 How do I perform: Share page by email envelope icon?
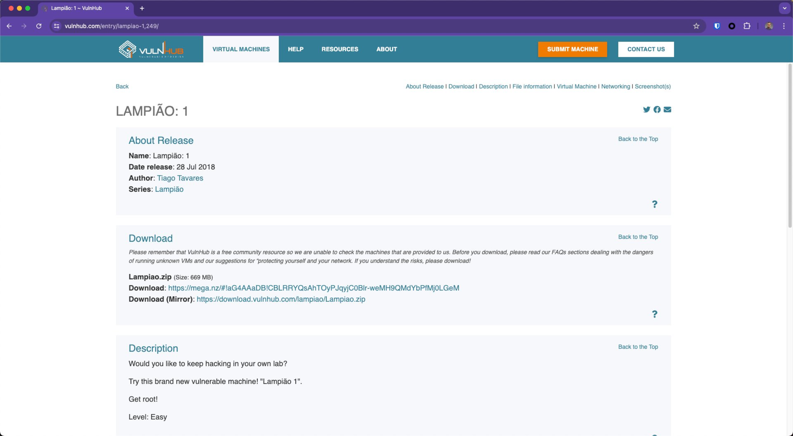(668, 110)
